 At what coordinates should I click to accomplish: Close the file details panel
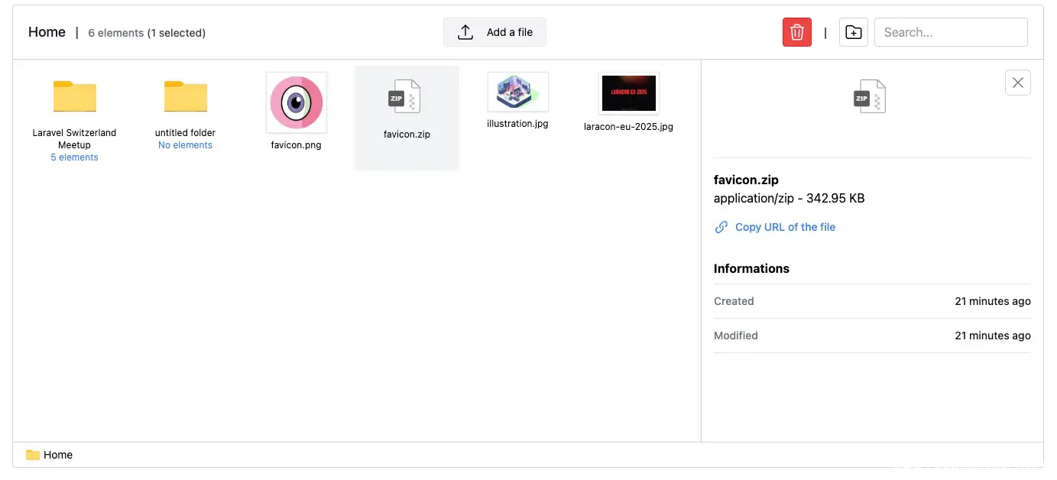tap(1017, 83)
